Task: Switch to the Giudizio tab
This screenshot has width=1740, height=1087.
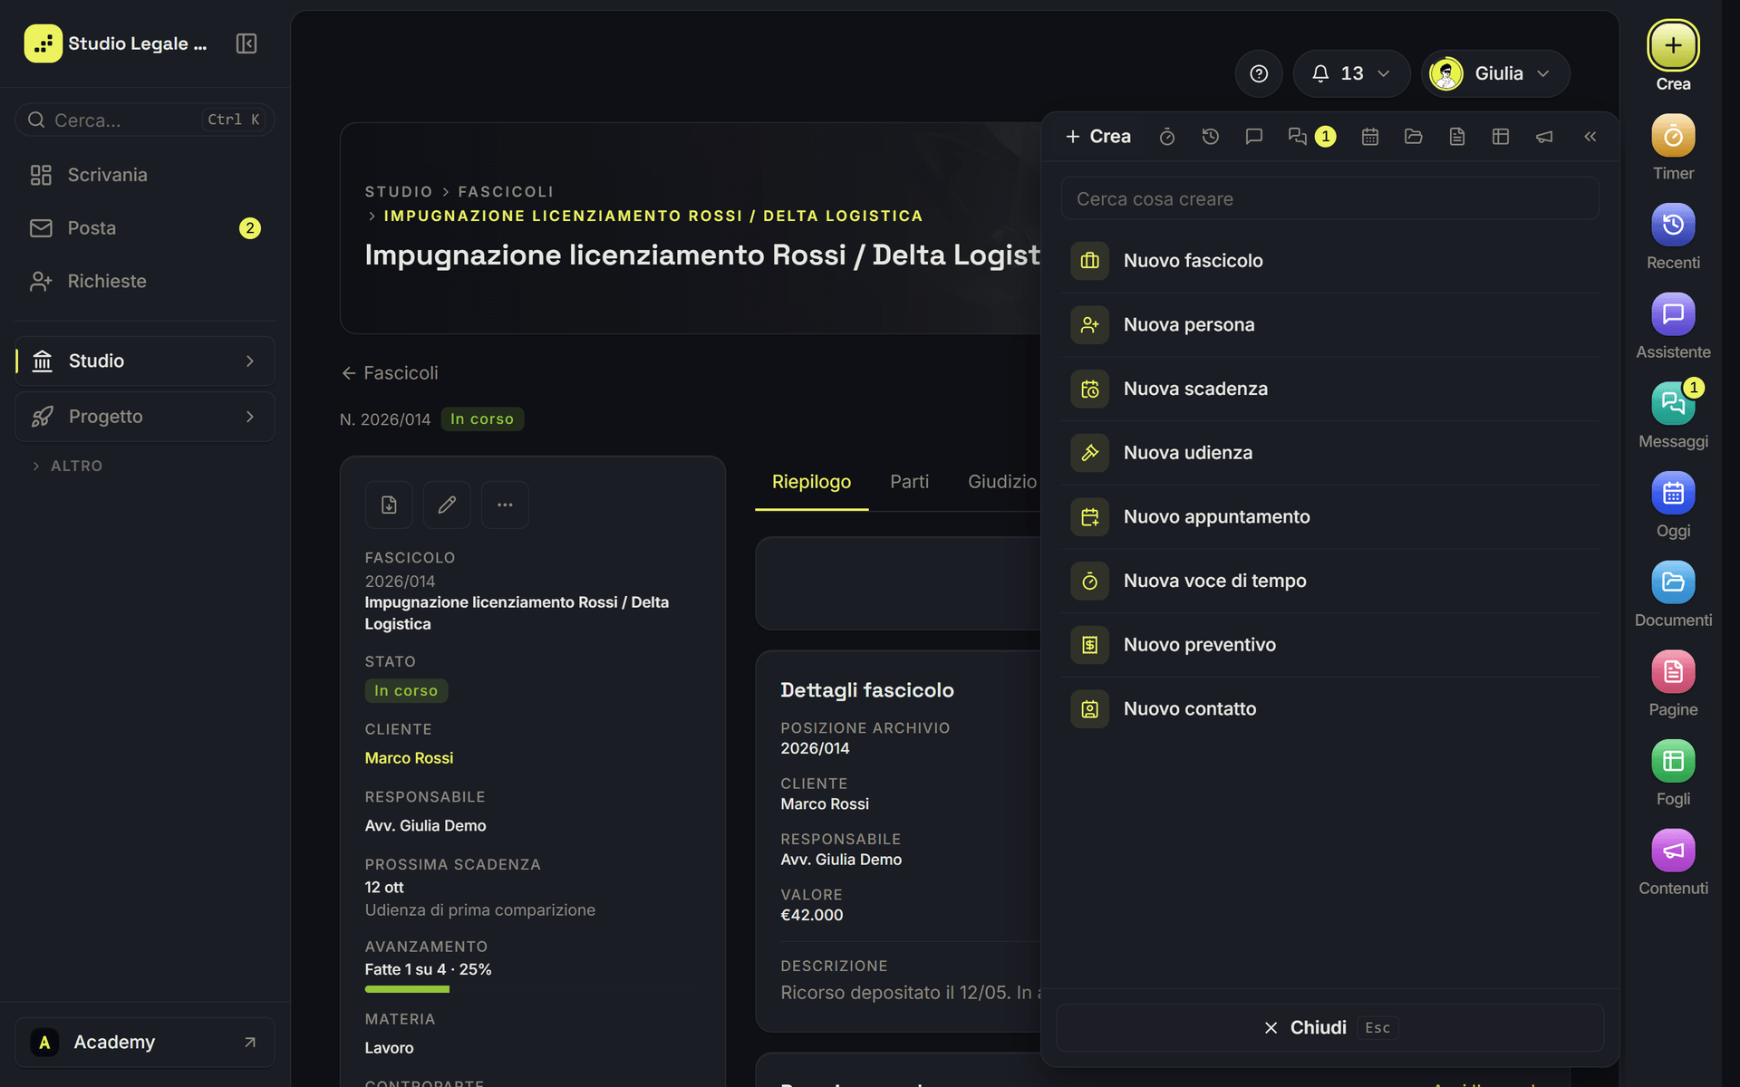Action: coord(1001,482)
